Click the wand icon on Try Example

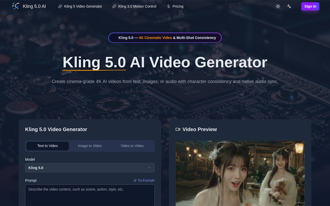tap(135, 180)
